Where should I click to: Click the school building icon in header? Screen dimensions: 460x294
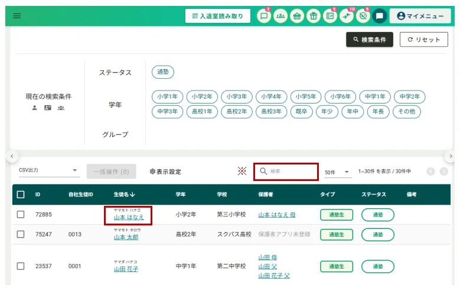click(x=297, y=16)
